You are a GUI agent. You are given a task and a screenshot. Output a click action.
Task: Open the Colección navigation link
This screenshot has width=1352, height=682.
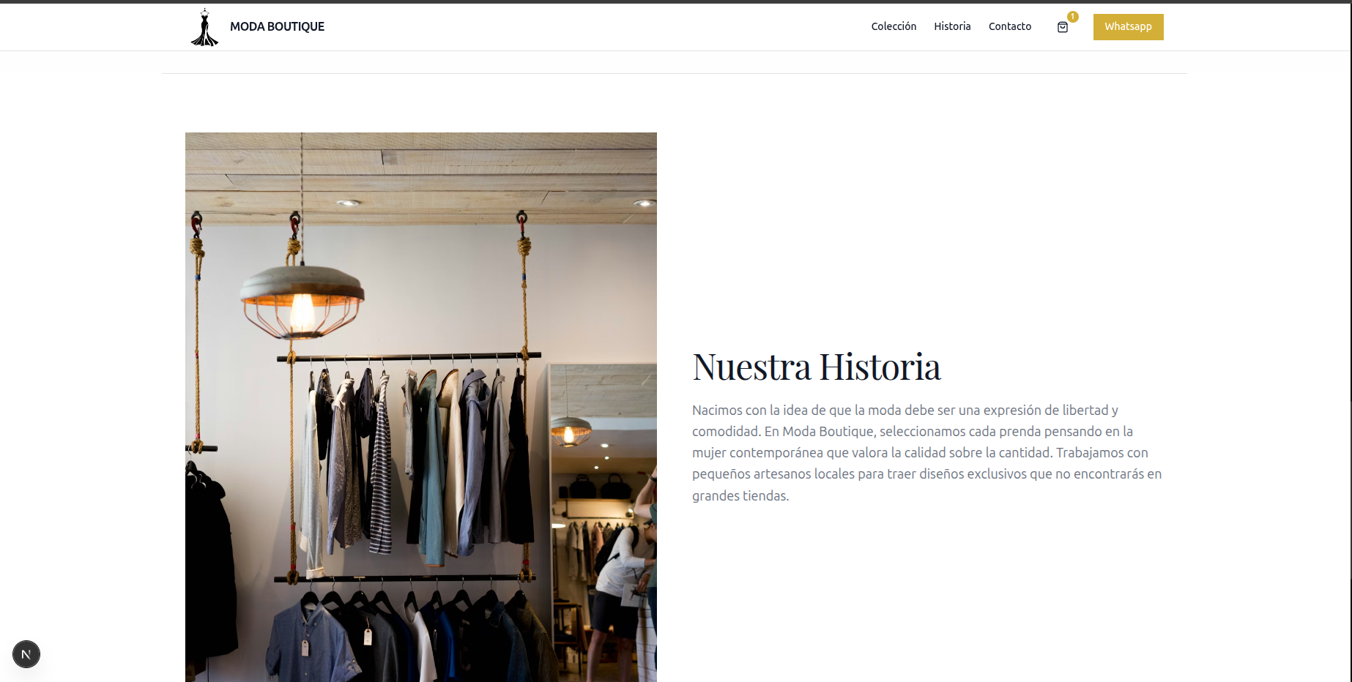click(894, 26)
